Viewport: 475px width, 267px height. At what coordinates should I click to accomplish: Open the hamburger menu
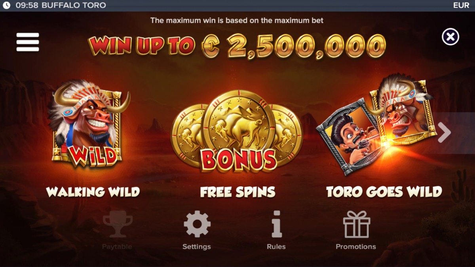(28, 42)
